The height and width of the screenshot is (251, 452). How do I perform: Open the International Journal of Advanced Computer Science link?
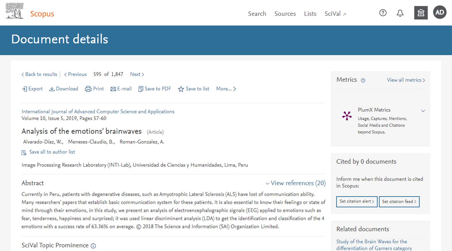tap(98, 111)
